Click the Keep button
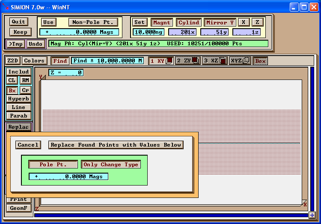Viewport: 321px width, 224px height. [20, 32]
